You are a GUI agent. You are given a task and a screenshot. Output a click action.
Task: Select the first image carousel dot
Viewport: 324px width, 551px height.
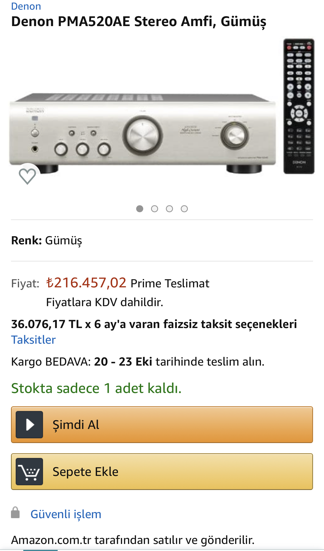(140, 209)
